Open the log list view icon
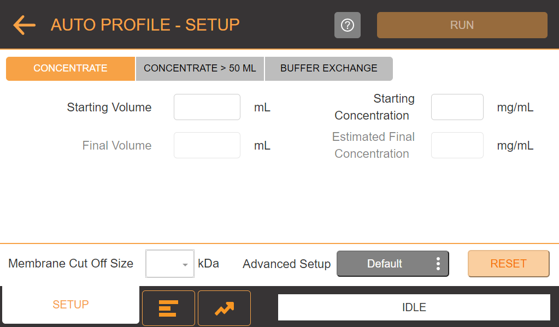559x327 pixels. click(x=168, y=308)
